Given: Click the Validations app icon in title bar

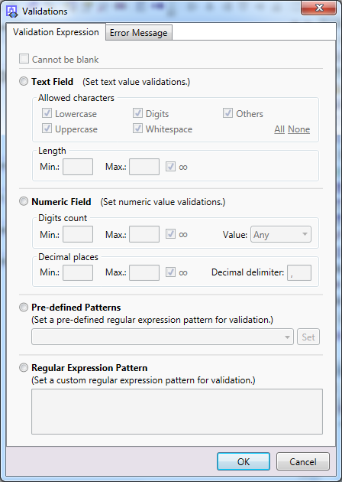Looking at the screenshot, I should (12, 11).
